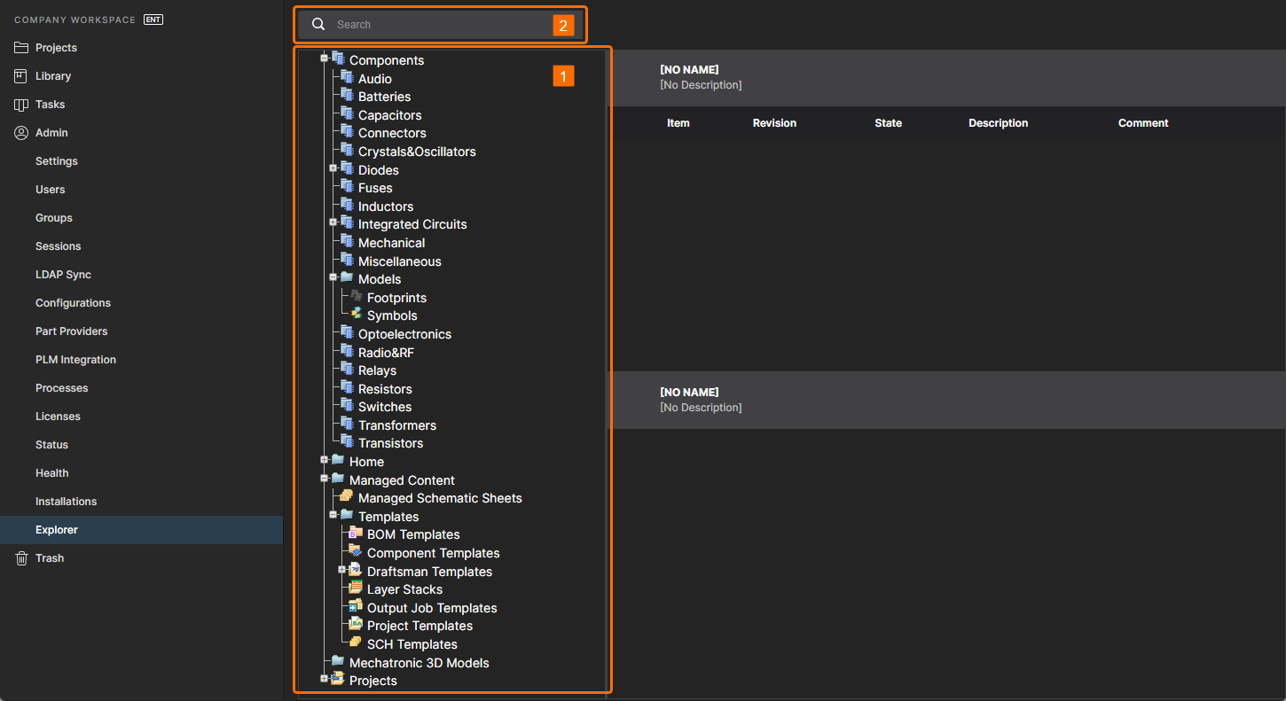This screenshot has height=701, width=1286.
Task: Click the Footprints model icon in tree
Action: tap(356, 296)
